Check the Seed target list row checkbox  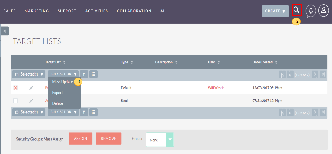(15, 101)
